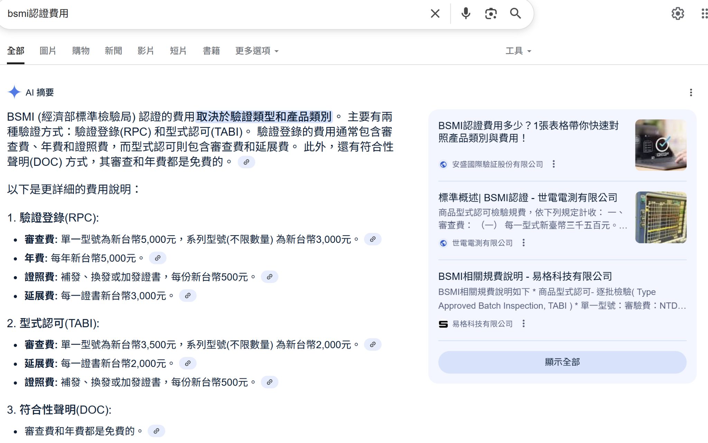
Task: Switch to the 新聞 tab
Action: point(113,51)
